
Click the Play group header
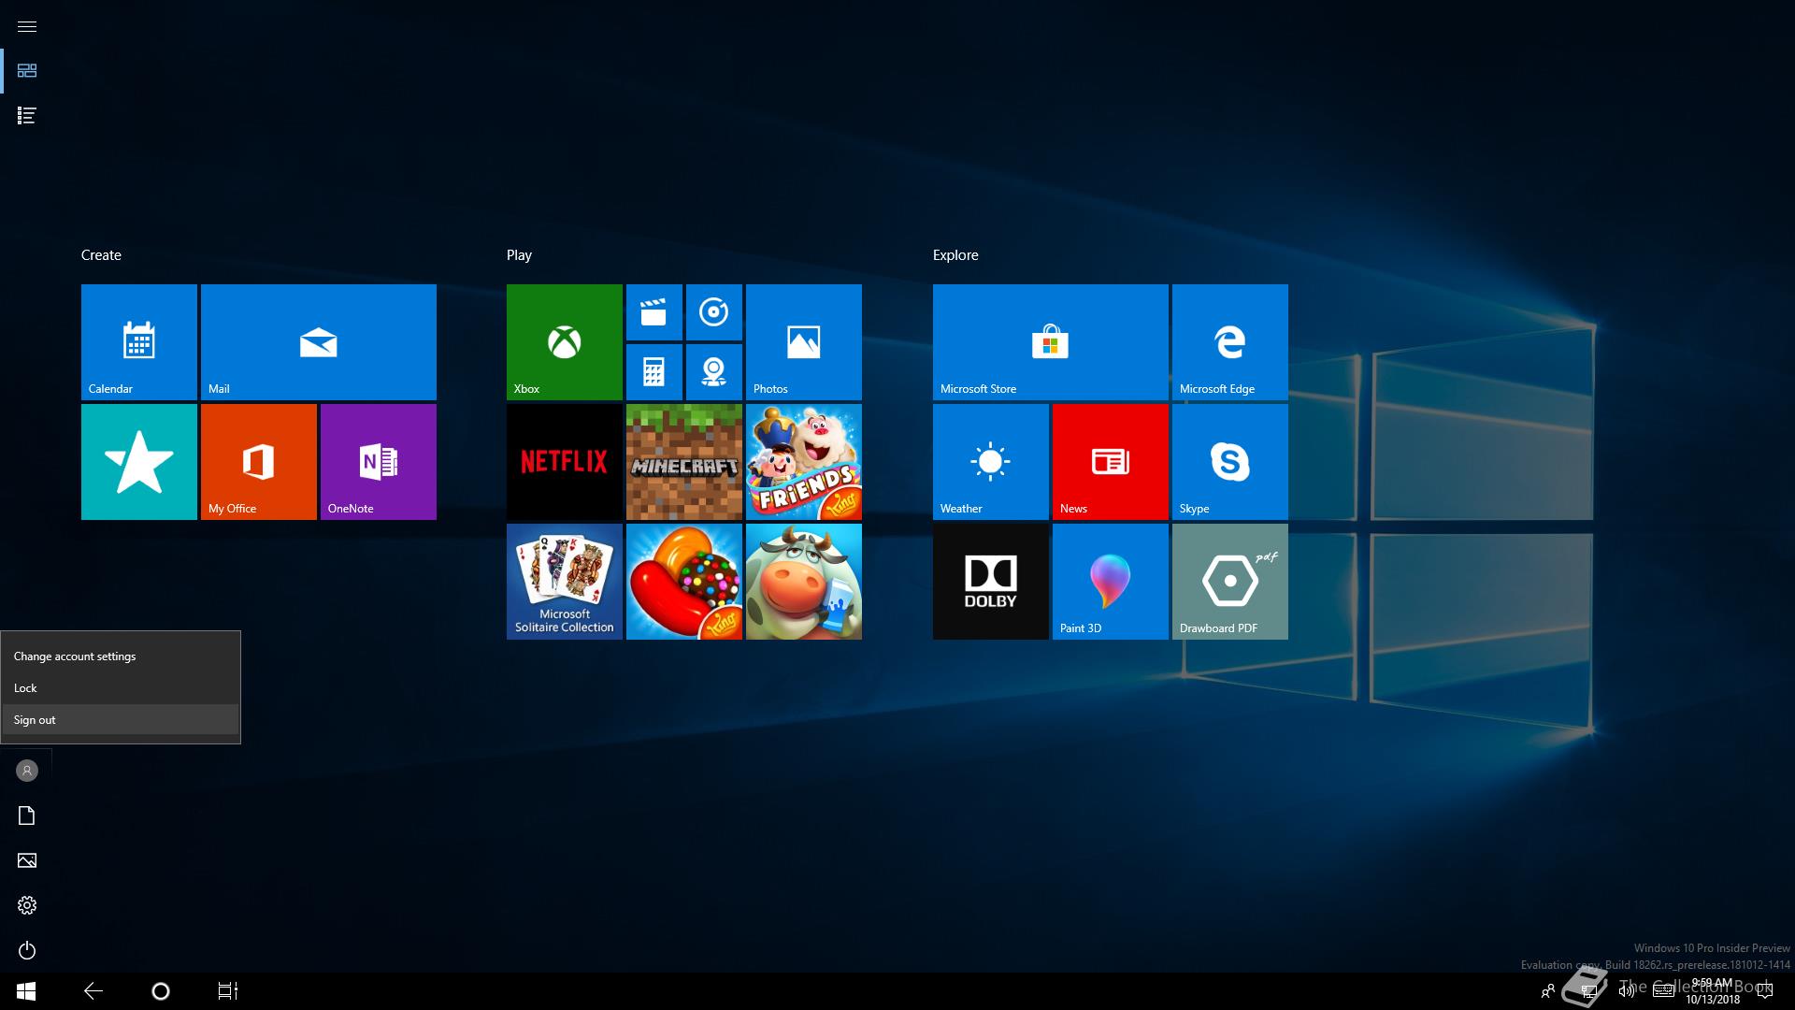519,255
